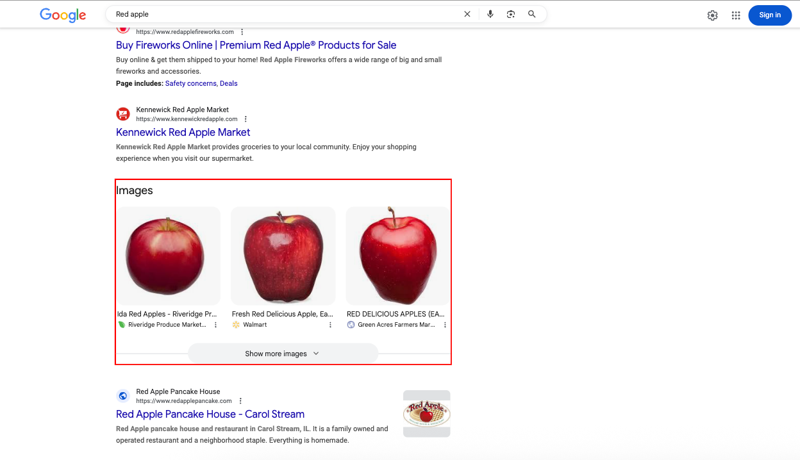The height and width of the screenshot is (460, 800).
Task: Open the Walmart Red Delicious apple thumbnail
Action: tap(283, 256)
